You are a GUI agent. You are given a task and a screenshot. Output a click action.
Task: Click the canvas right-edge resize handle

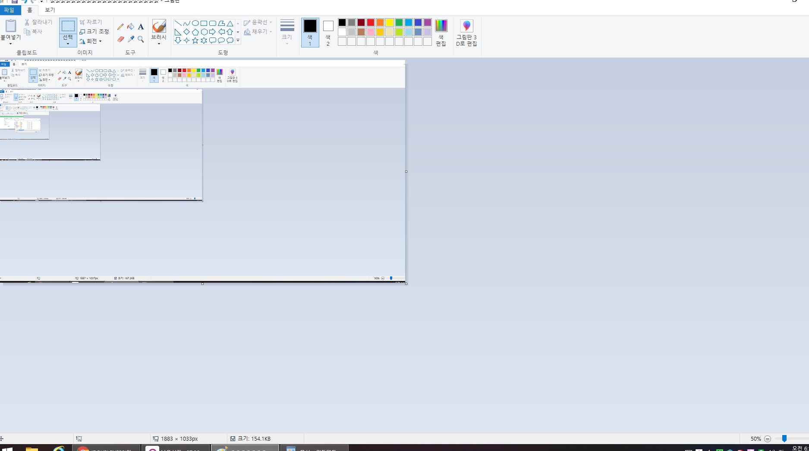click(406, 171)
